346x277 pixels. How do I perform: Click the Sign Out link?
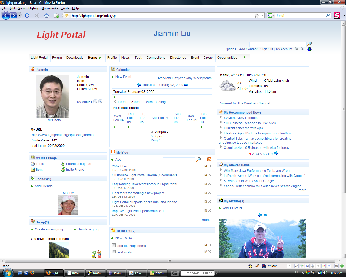click(267, 49)
